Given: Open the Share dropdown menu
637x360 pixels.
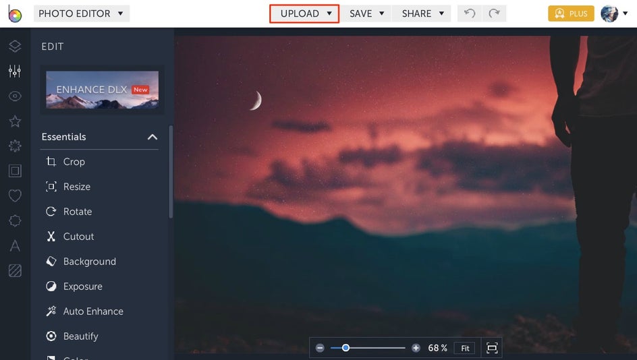Looking at the screenshot, I should coord(421,13).
